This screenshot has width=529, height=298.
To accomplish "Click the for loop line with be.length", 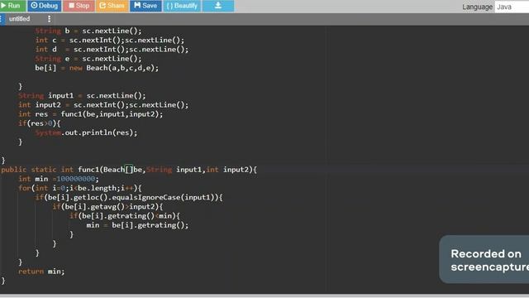I will [80, 188].
